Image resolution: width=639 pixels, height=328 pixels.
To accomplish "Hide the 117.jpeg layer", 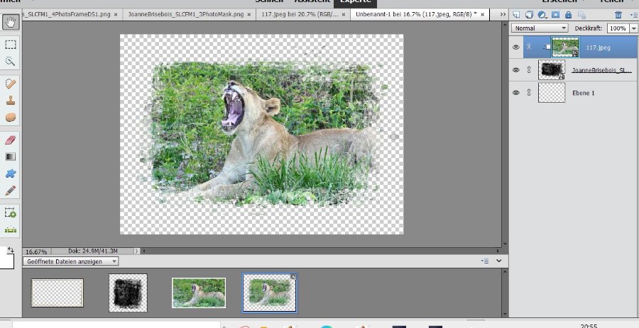I will (516, 47).
